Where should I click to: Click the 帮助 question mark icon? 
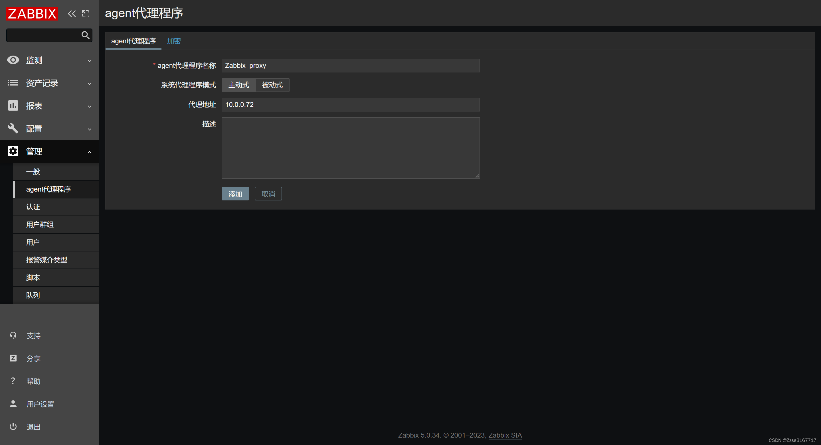point(13,381)
